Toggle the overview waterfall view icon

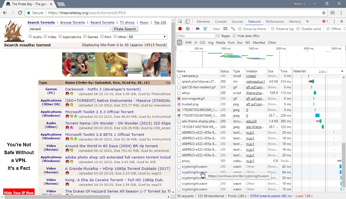(233, 29)
